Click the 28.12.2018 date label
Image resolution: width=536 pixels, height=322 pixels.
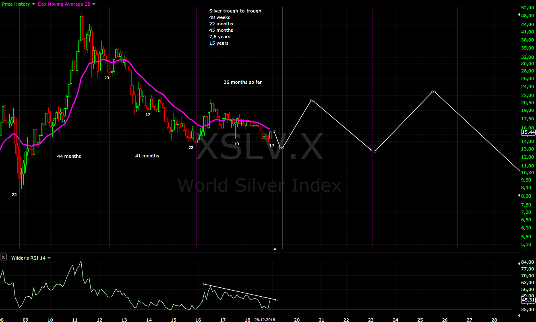[x=264, y=319]
